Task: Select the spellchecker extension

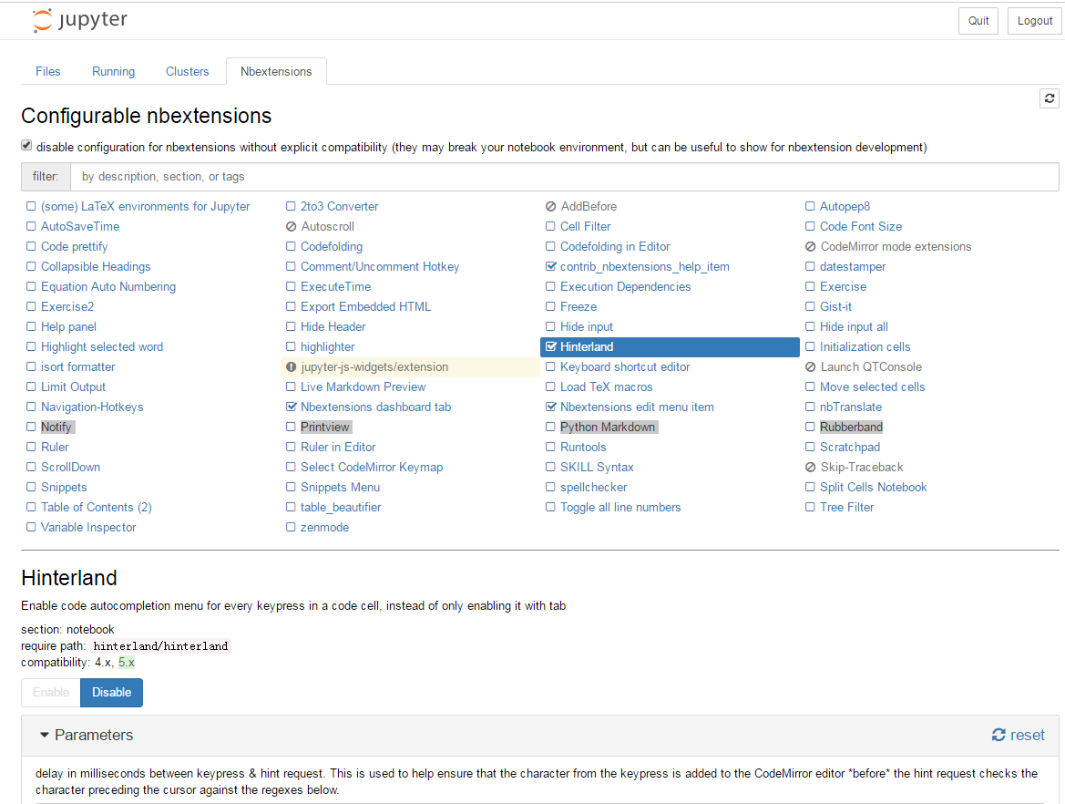Action: [594, 488]
